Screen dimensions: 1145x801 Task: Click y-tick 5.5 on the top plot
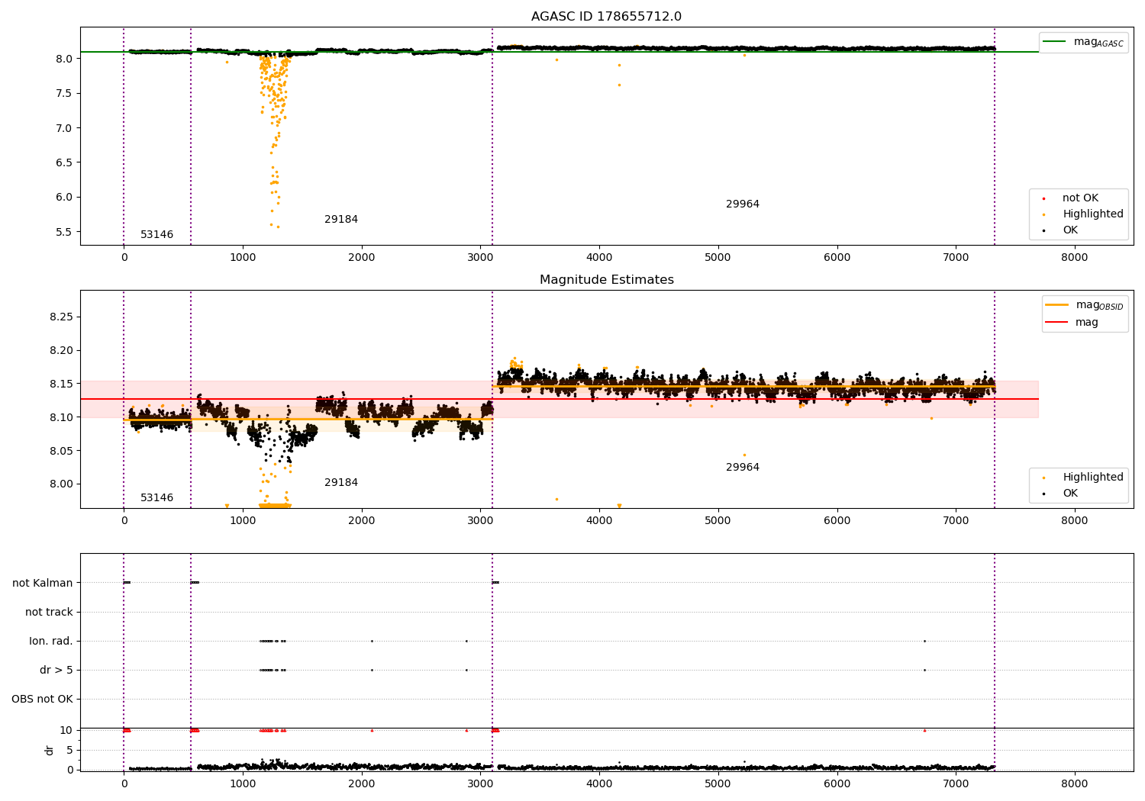(64, 232)
